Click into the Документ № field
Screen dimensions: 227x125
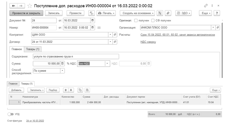[44, 20]
